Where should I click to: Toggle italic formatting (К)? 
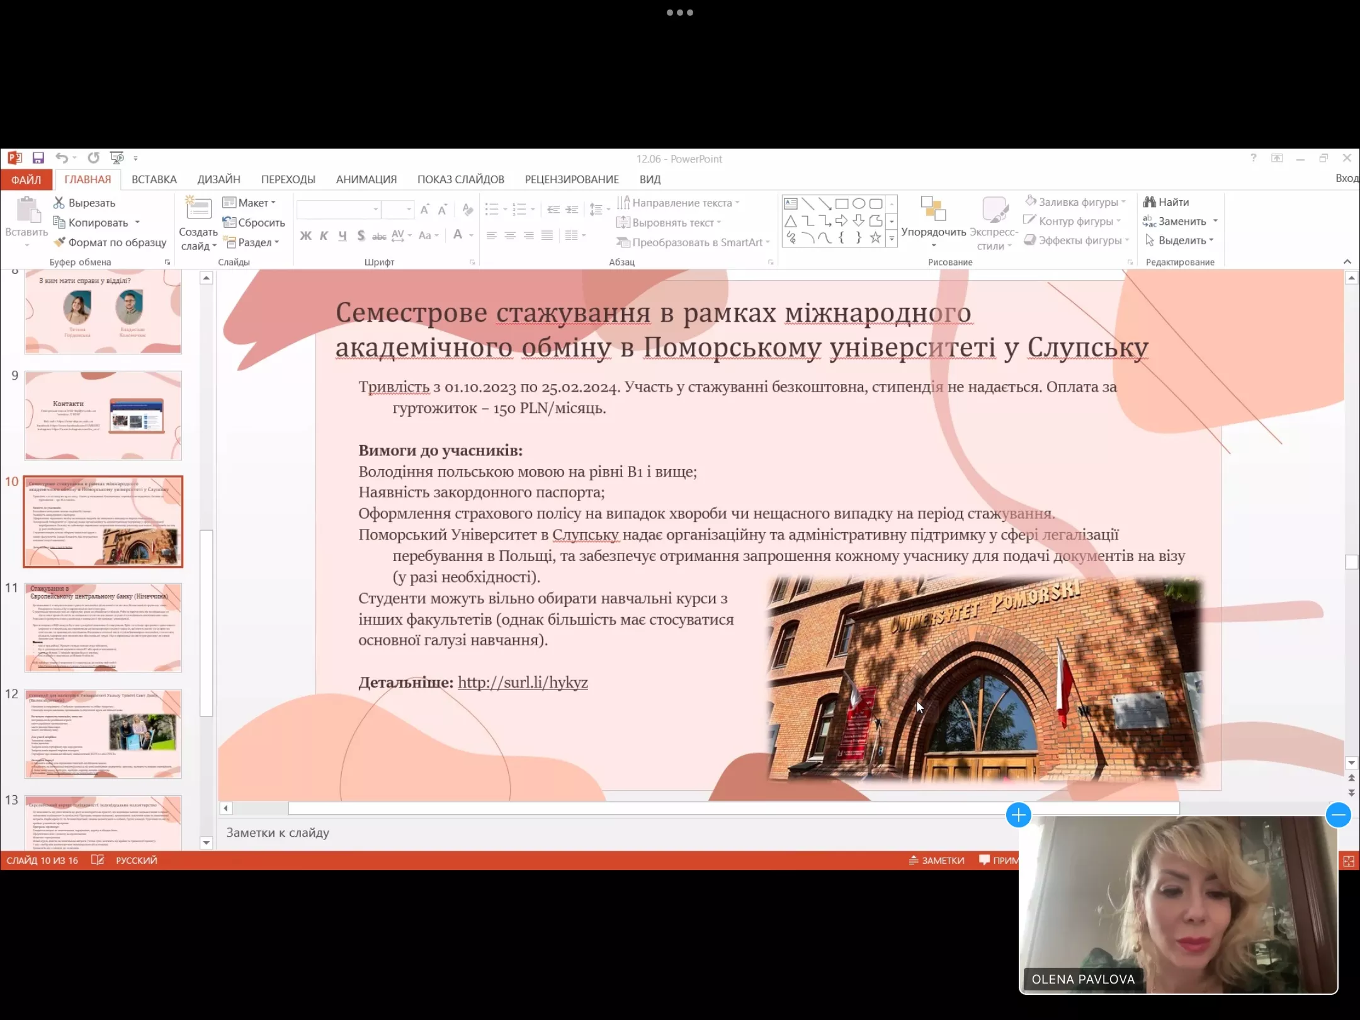[x=324, y=235]
